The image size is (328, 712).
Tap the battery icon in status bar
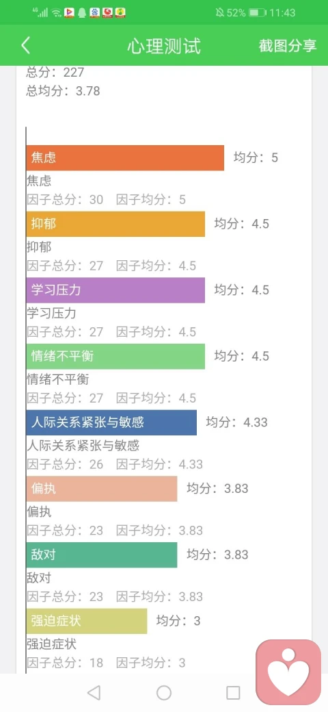point(257,13)
